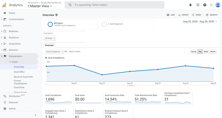Click the notifications bell icon
Screen dimensions: 222x118
coord(190,5)
